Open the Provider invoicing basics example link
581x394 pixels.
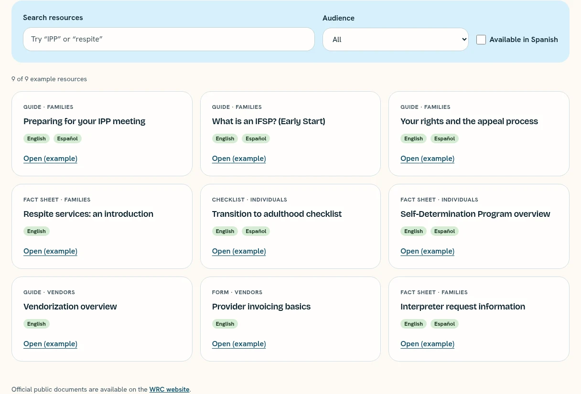239,344
